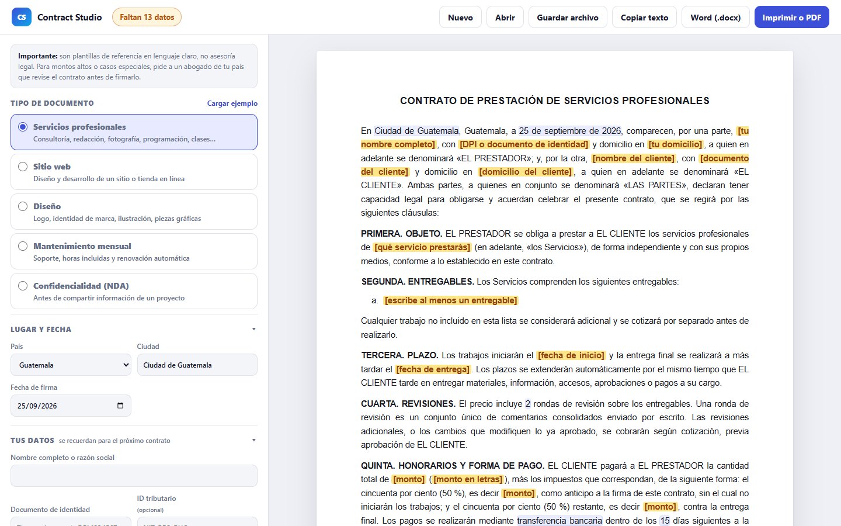Click the [fecha de entrega] placeholder

(x=433, y=369)
